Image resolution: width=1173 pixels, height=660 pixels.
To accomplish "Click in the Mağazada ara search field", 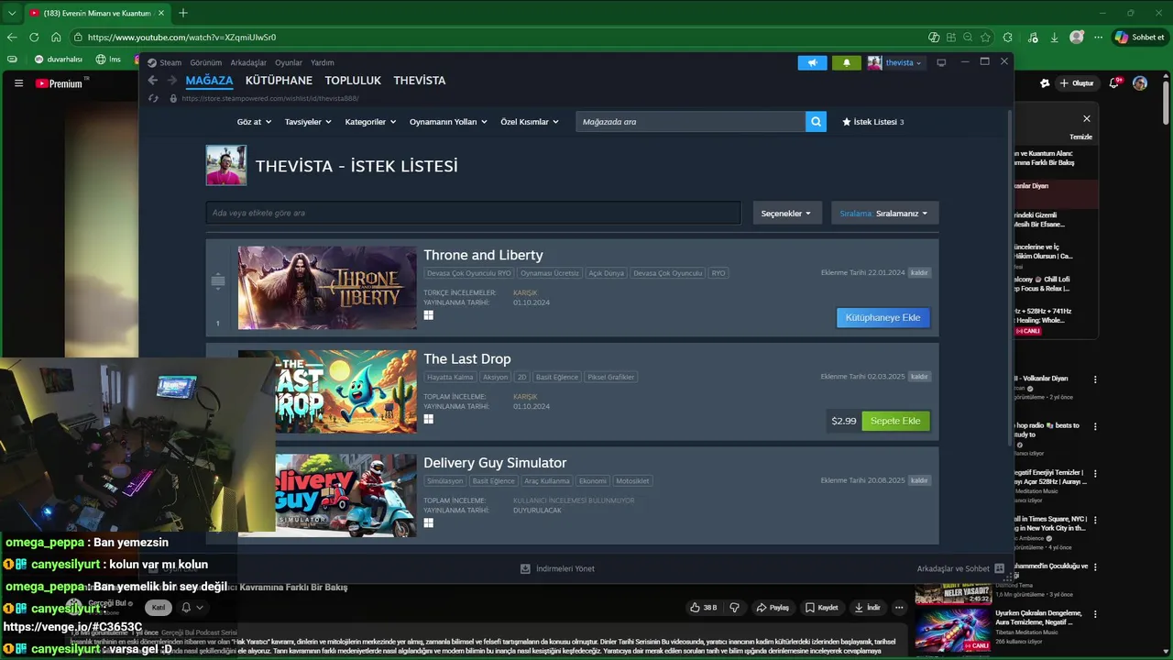I will (690, 121).
